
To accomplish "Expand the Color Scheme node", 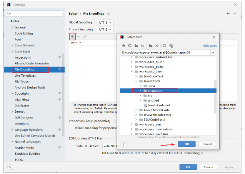I will click(12, 45).
